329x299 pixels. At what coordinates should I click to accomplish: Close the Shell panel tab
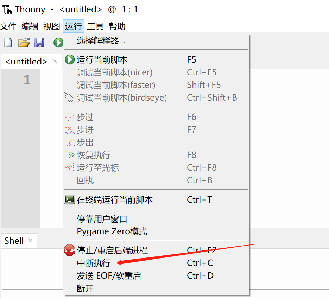pyautogui.click(x=30, y=240)
